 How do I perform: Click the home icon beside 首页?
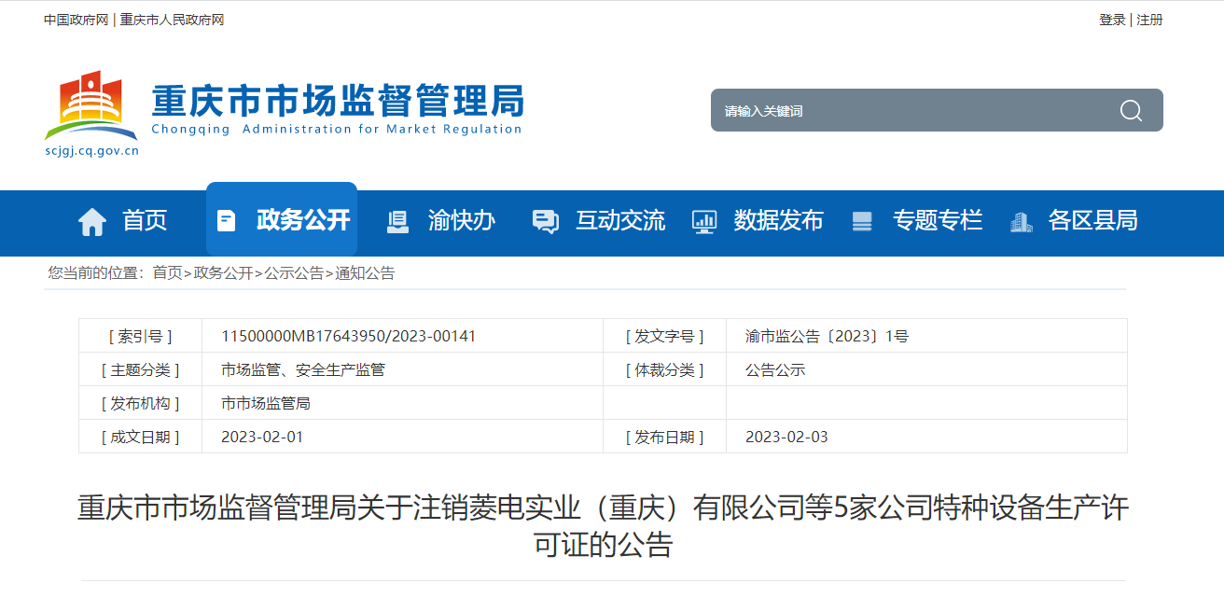click(92, 221)
